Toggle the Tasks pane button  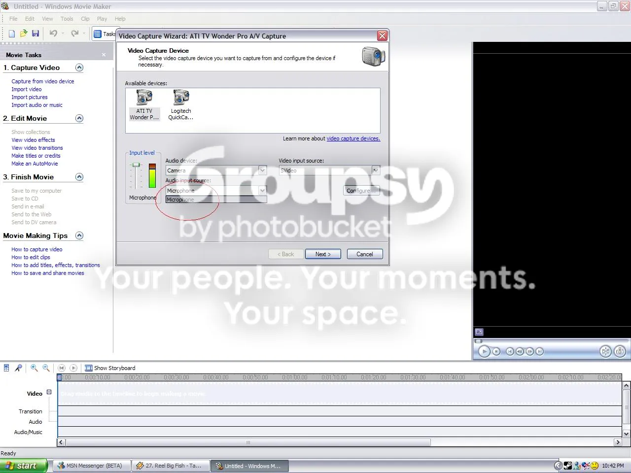tap(105, 34)
